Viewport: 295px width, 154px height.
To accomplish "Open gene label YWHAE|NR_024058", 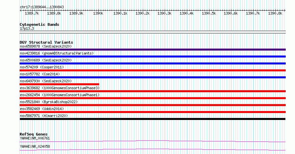I will 35,146.
